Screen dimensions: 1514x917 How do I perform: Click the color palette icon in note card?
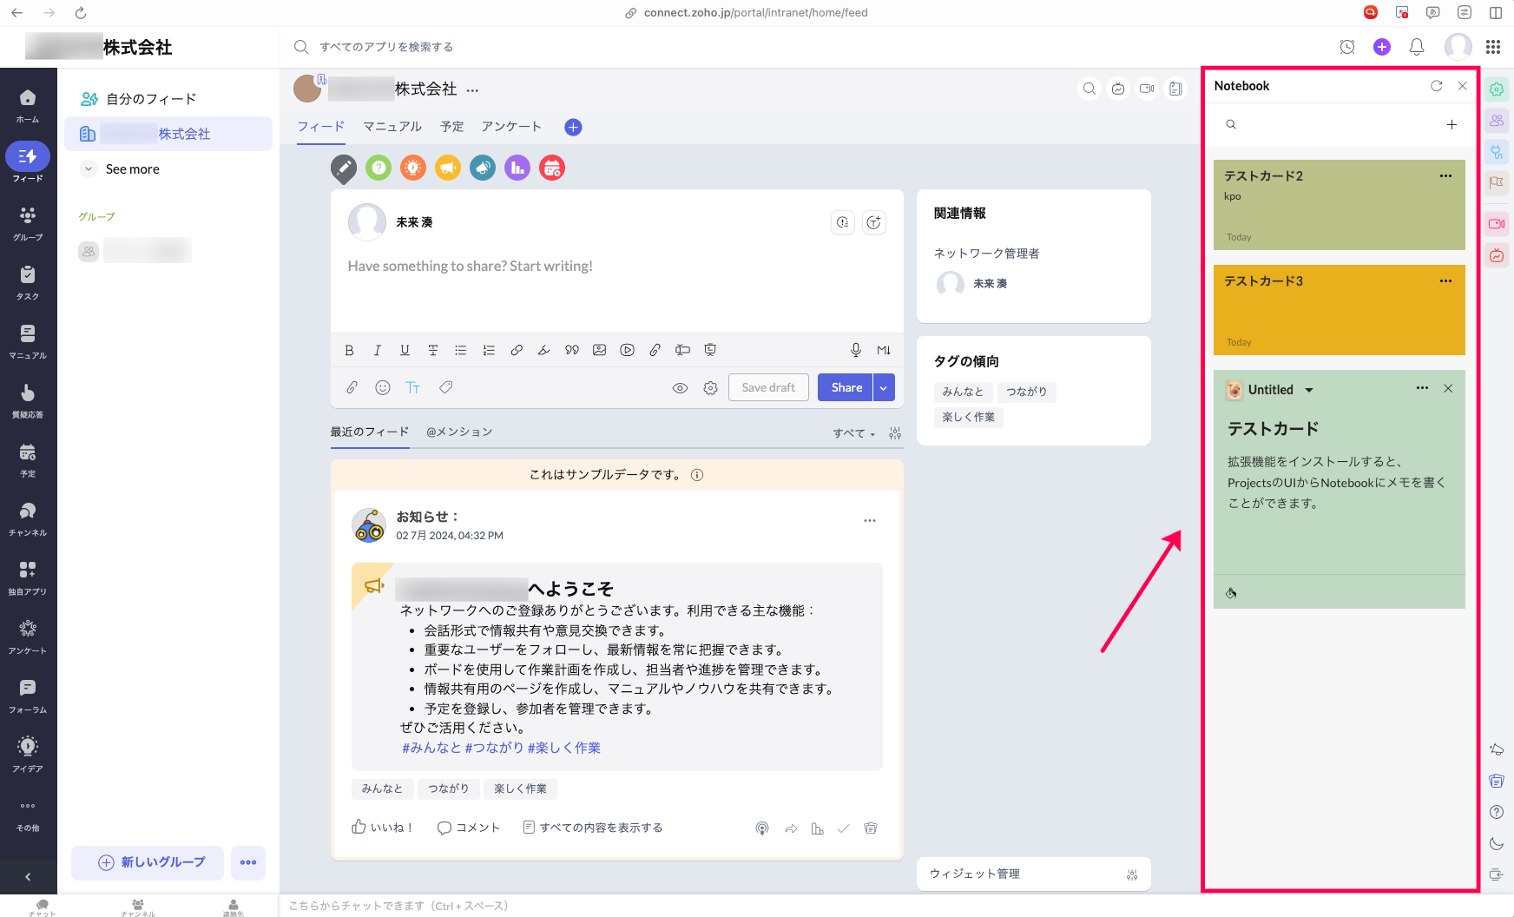pyautogui.click(x=1231, y=593)
